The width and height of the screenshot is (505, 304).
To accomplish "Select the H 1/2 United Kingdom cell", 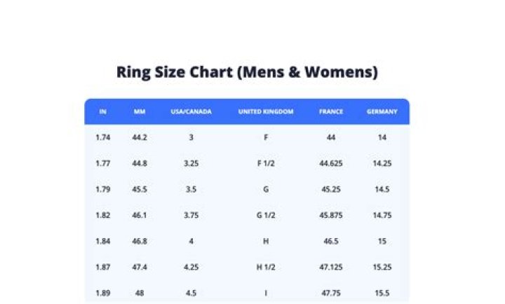I will click(266, 267).
